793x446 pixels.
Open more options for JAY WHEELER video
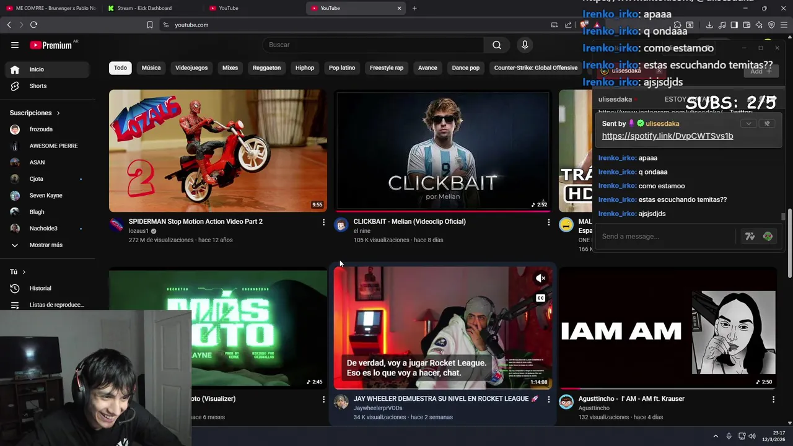click(548, 400)
